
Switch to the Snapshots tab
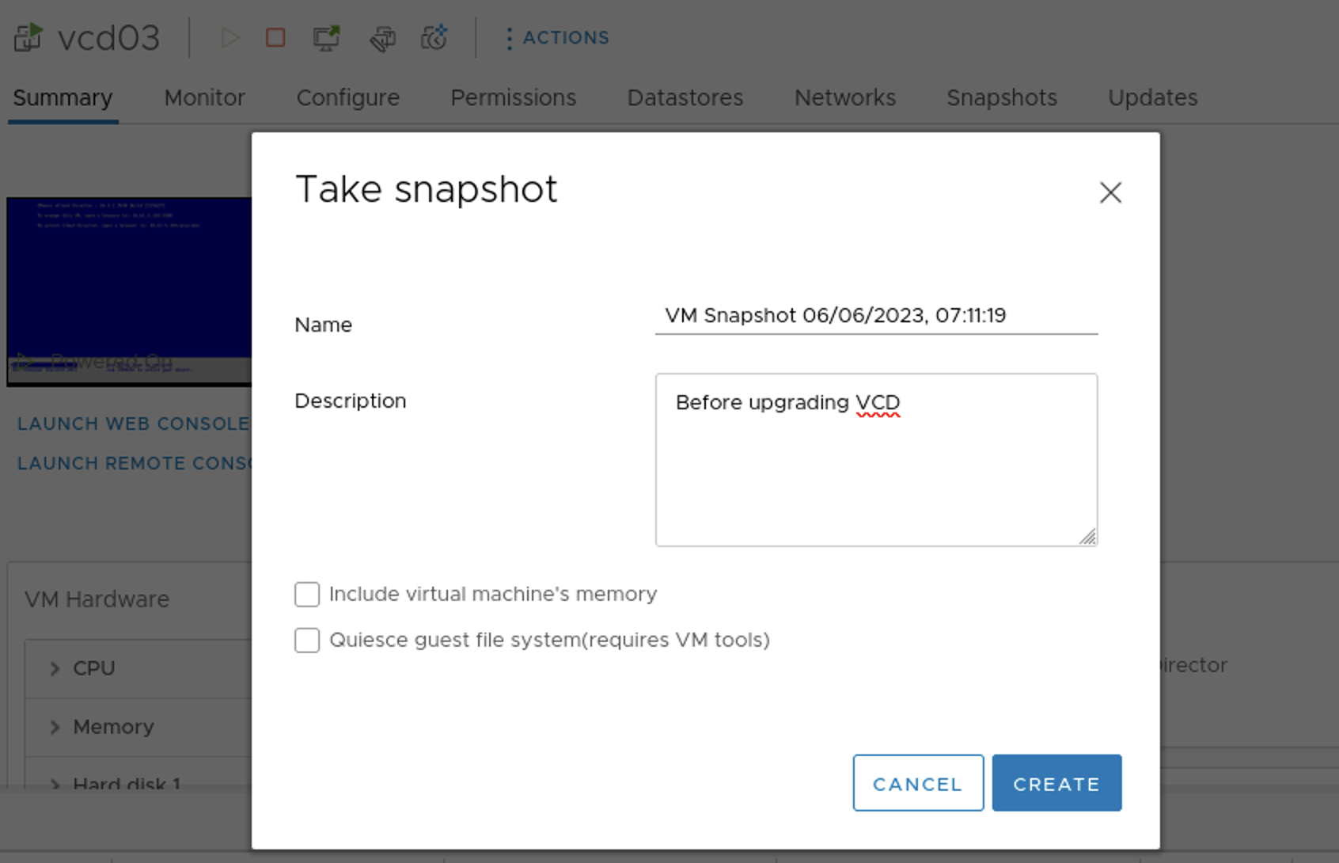tap(1001, 97)
